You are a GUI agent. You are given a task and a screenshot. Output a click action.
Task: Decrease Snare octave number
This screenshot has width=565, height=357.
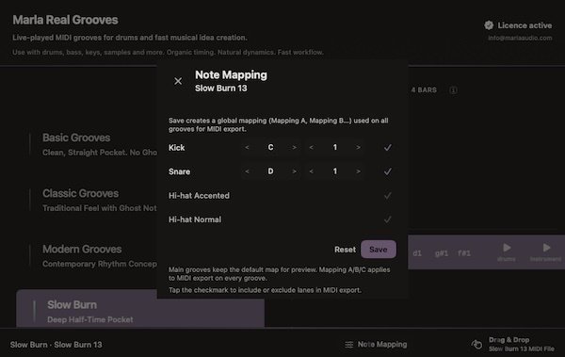click(312, 171)
